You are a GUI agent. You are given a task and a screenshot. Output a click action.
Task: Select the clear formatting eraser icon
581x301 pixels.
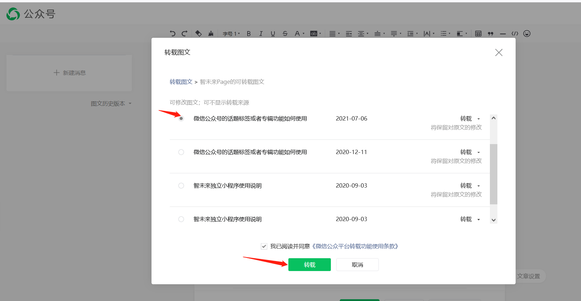click(x=199, y=34)
